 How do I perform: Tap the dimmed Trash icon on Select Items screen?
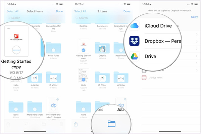pos(61,124)
